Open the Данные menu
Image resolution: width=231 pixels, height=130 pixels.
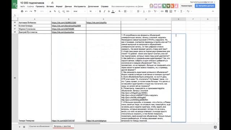68,6
